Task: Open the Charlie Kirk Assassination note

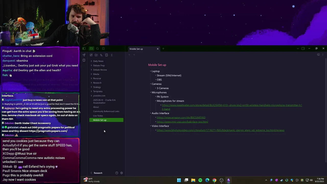Action: click(106, 101)
